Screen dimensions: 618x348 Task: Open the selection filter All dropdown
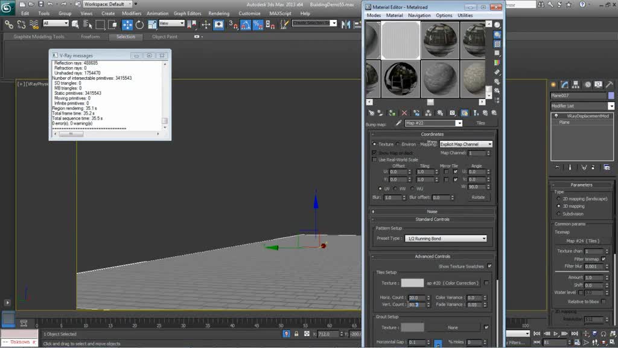pos(56,24)
